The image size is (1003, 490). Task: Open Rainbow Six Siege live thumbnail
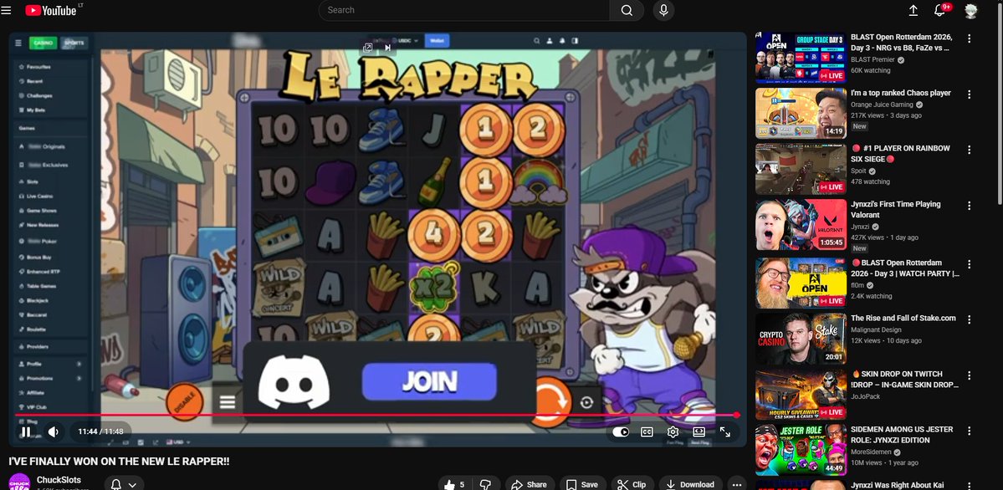point(801,169)
